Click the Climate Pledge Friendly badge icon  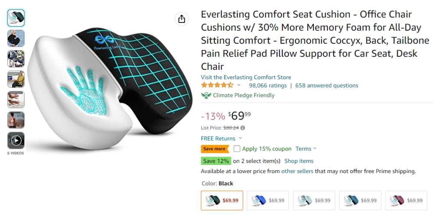click(x=206, y=95)
